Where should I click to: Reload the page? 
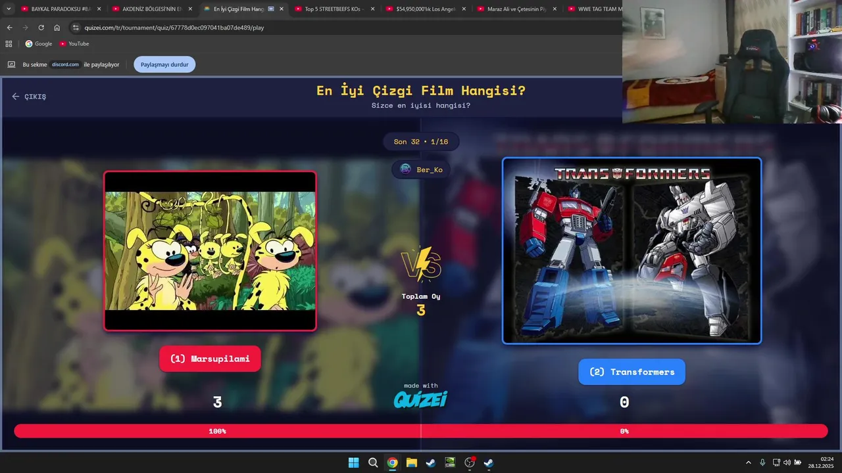tap(41, 28)
